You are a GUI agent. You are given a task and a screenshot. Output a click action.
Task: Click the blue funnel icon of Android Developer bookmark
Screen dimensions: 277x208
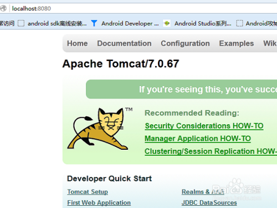click(94, 23)
